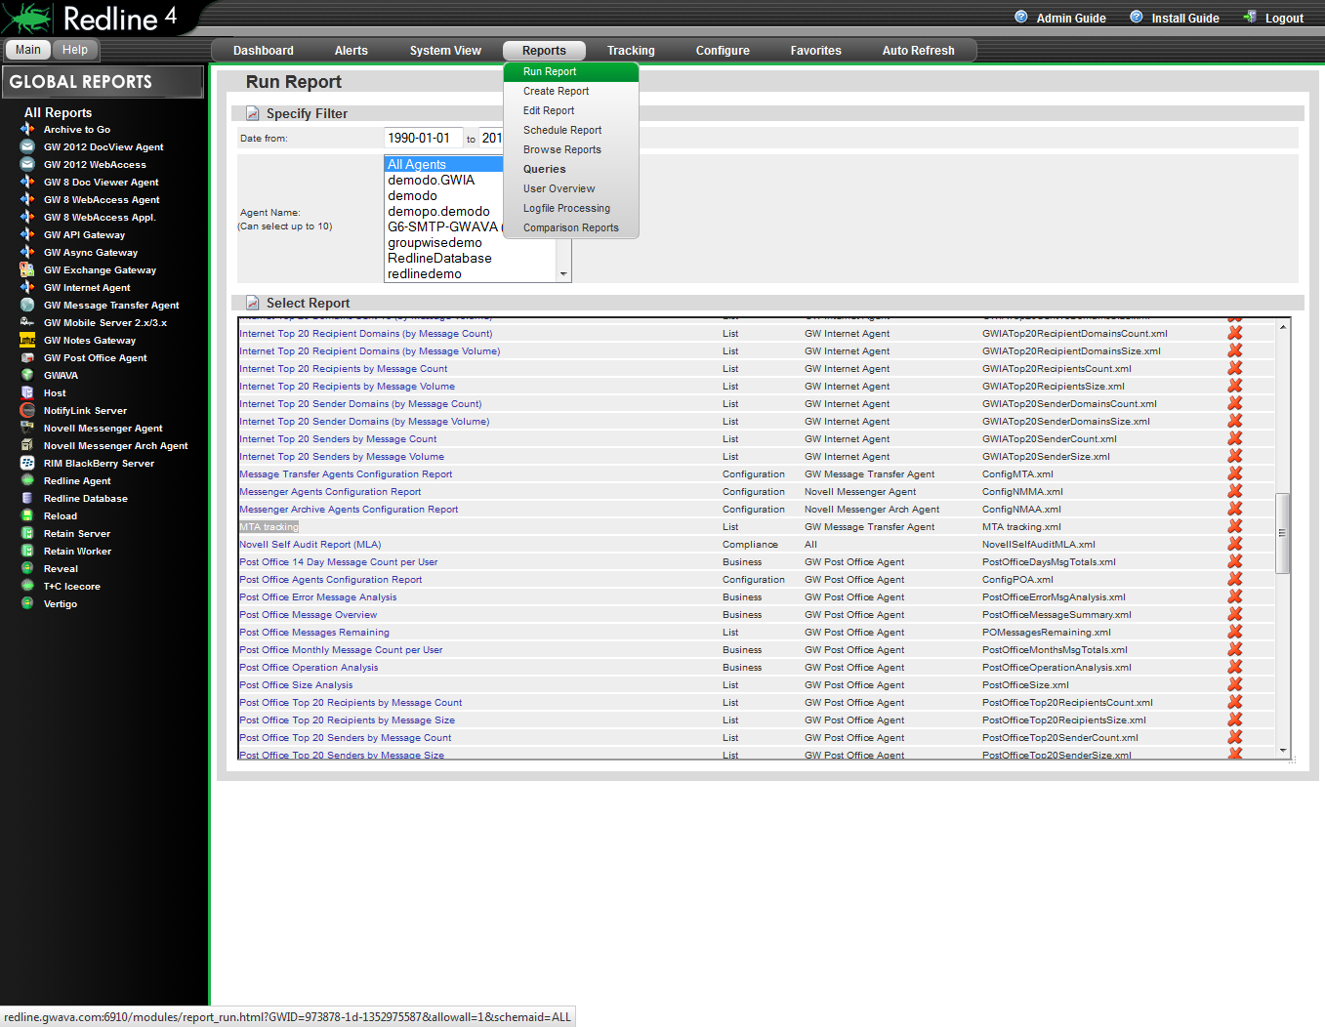This screenshot has width=1325, height=1027.
Task: Click the report list scroll up arrow
Action: click(1283, 327)
